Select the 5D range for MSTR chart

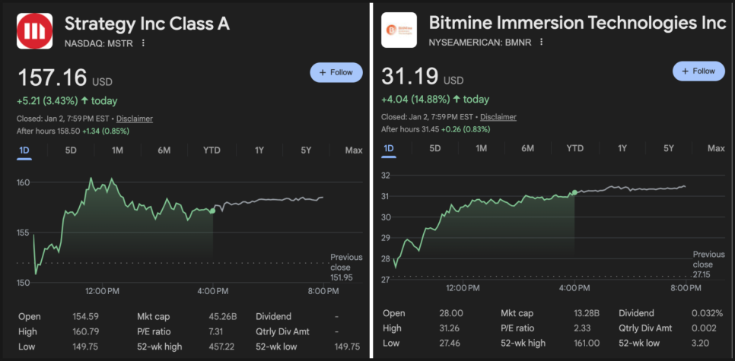71,150
